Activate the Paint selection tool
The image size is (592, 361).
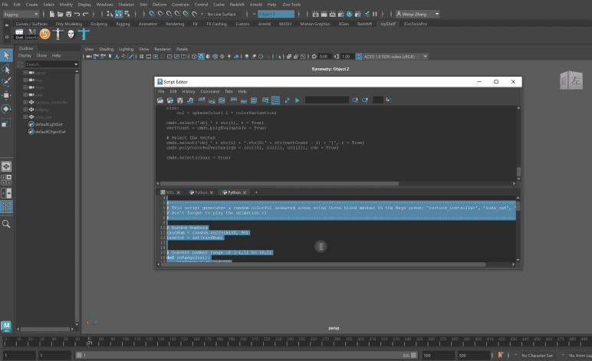pos(6,82)
